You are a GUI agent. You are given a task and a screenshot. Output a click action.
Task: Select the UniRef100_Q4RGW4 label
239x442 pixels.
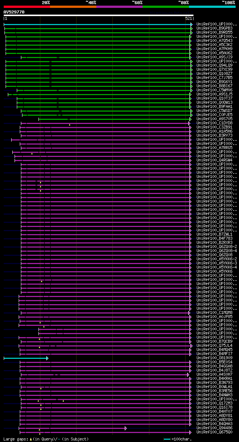[214, 160]
